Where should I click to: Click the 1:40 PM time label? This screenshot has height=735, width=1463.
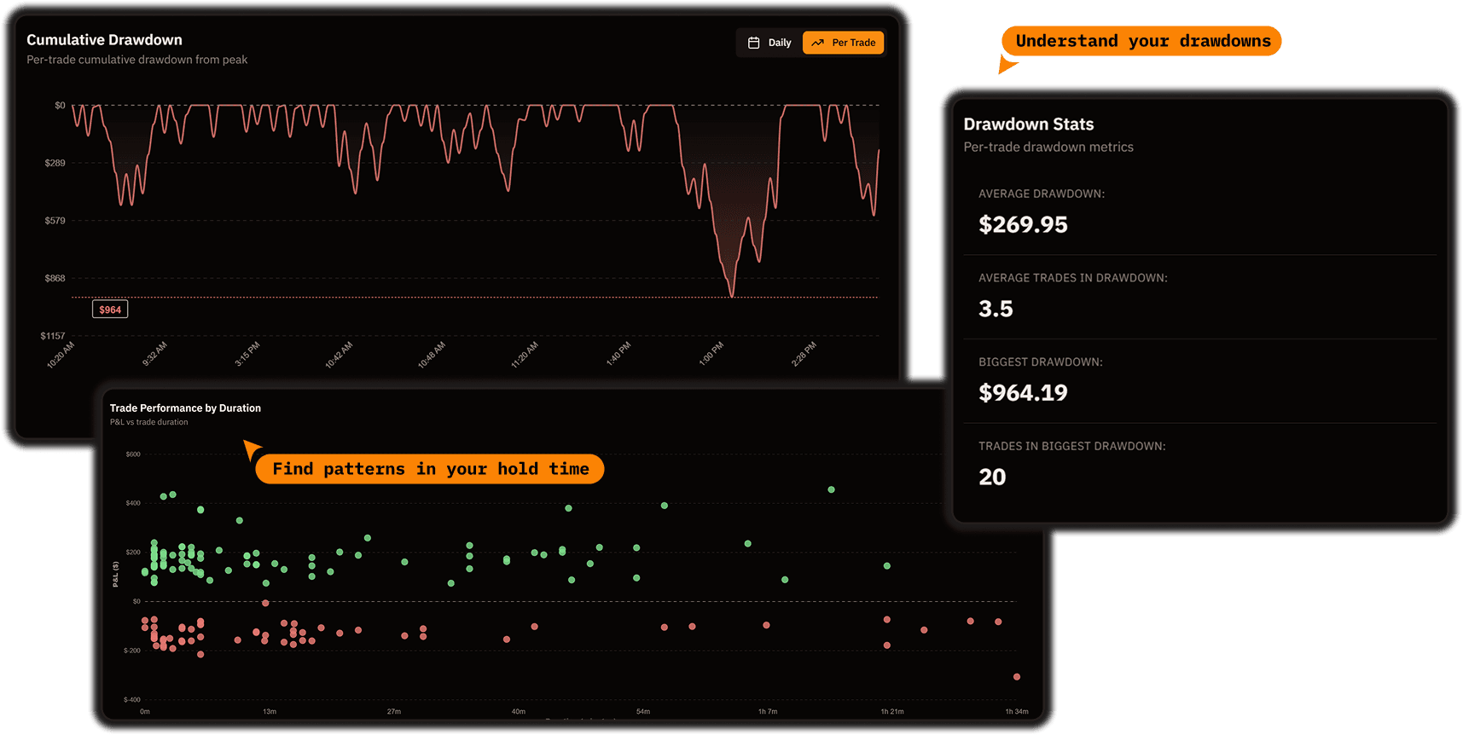618,354
